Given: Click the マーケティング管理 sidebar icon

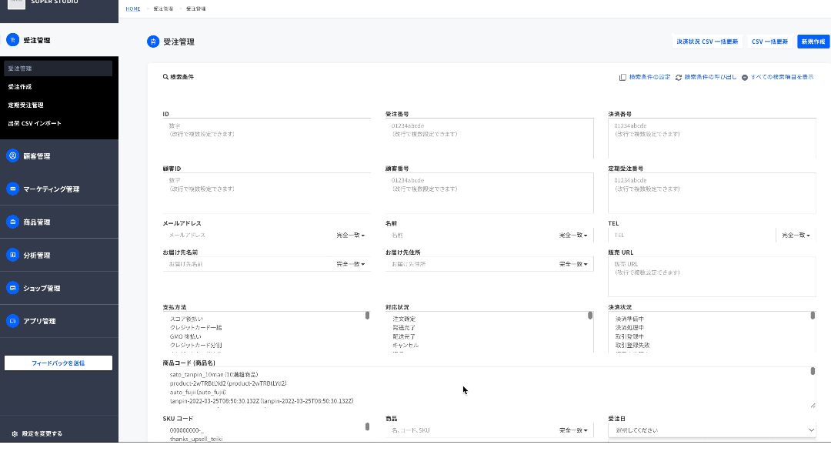Looking at the screenshot, I should coord(13,189).
